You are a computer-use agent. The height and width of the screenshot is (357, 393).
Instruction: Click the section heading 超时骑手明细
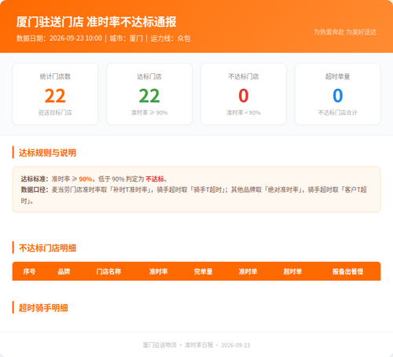click(43, 307)
